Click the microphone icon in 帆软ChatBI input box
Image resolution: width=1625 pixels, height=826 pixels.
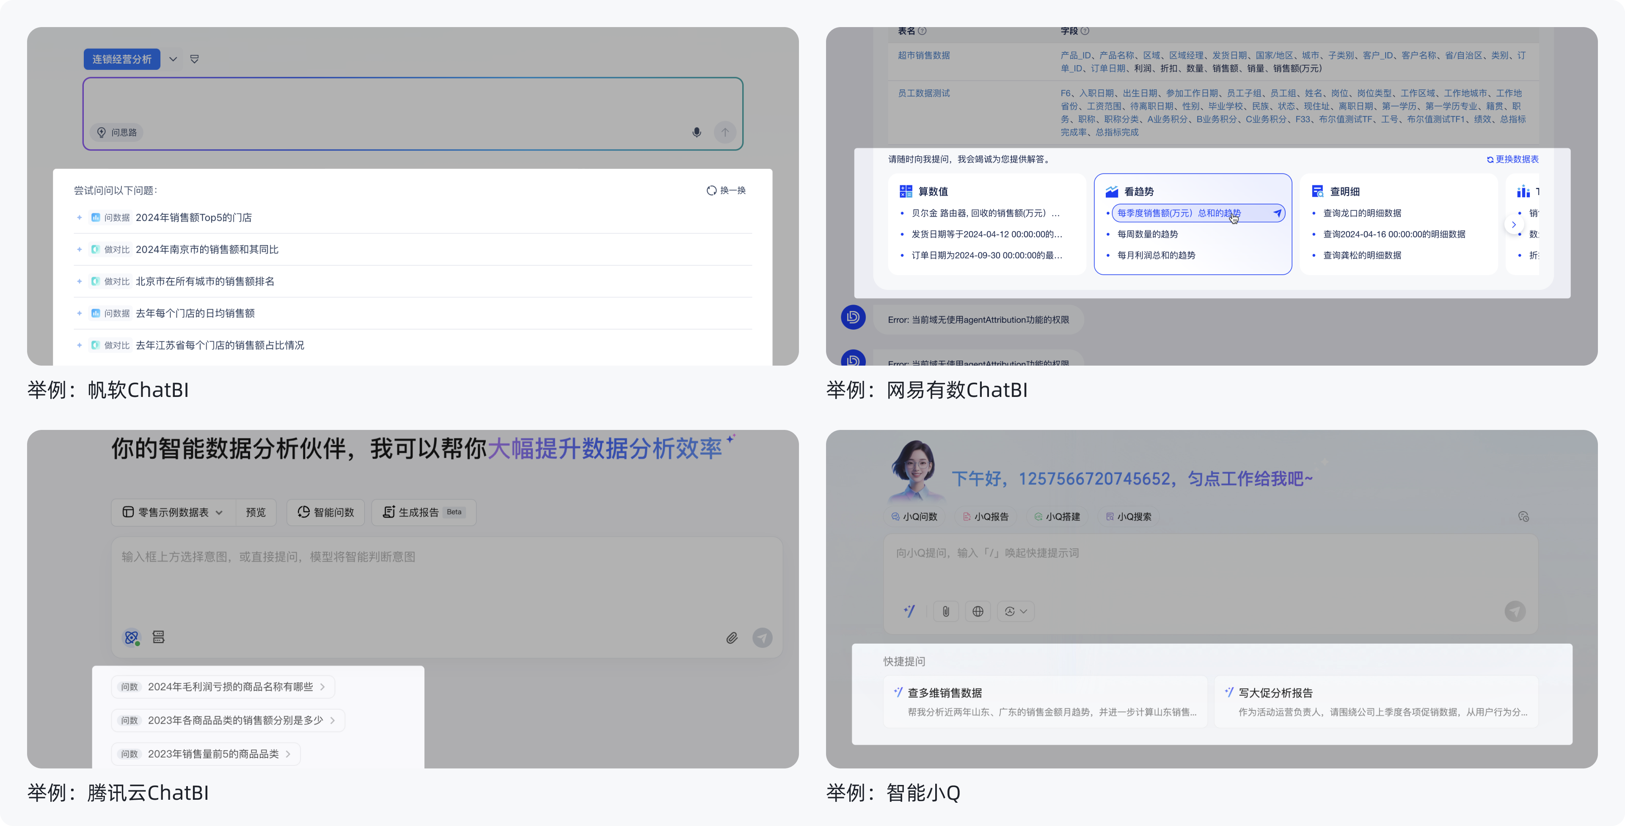click(697, 132)
